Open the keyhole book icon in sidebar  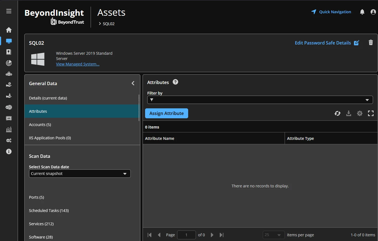(9, 52)
